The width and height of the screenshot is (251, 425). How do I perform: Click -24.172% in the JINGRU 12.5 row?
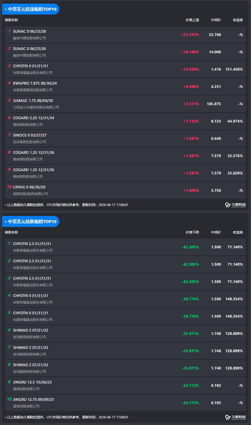(190, 385)
